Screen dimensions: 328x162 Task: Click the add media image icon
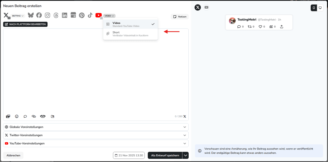pos(8,116)
